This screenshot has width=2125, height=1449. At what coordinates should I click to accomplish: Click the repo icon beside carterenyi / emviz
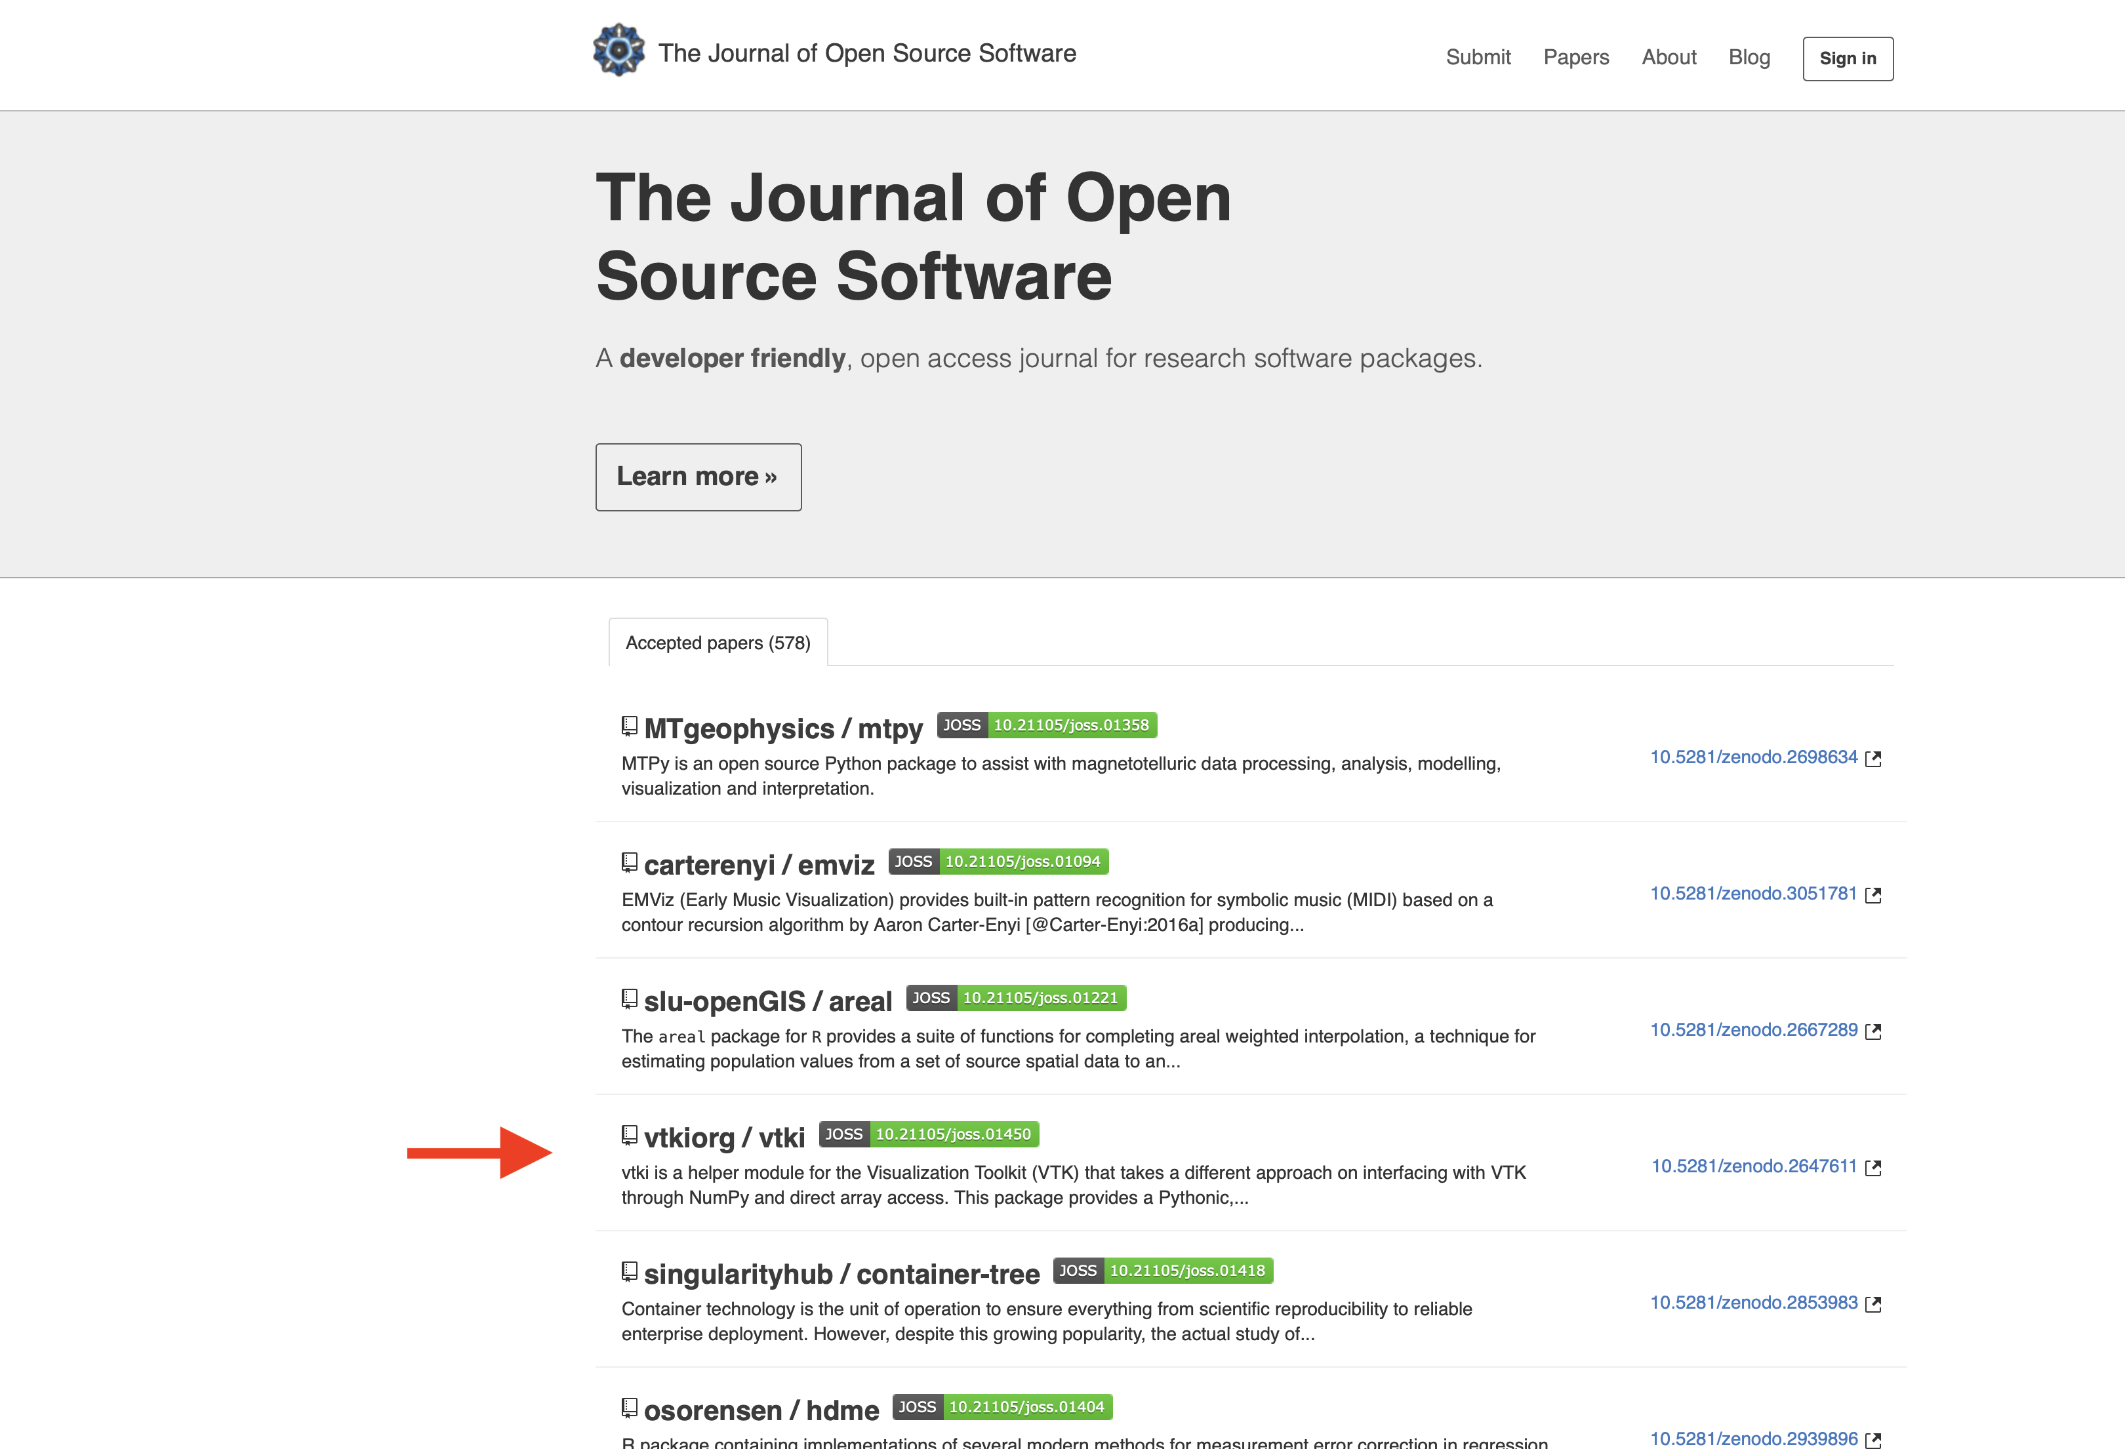coord(629,863)
